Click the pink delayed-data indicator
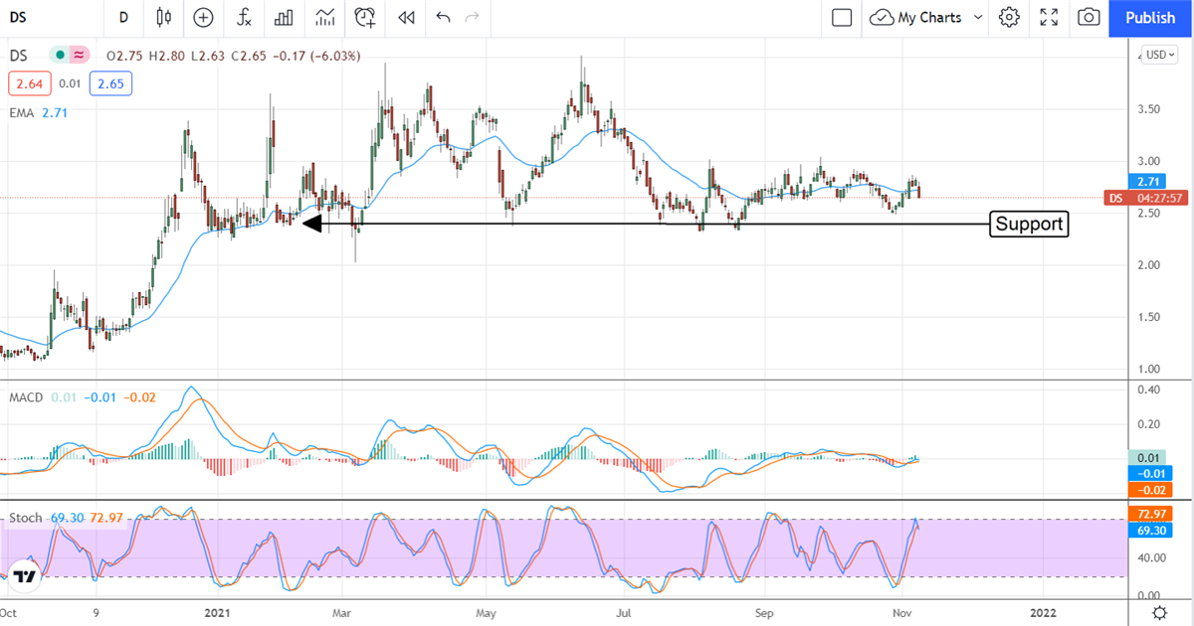 point(80,56)
